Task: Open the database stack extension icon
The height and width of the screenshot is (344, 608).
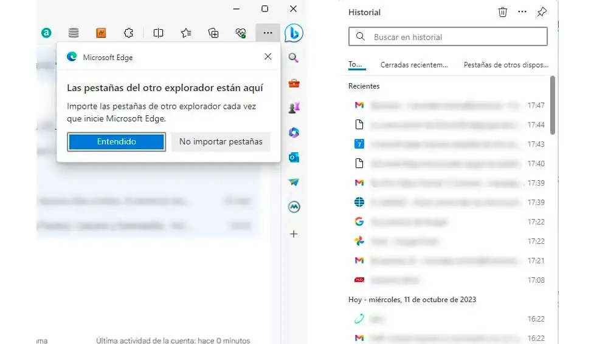Action: click(x=74, y=33)
